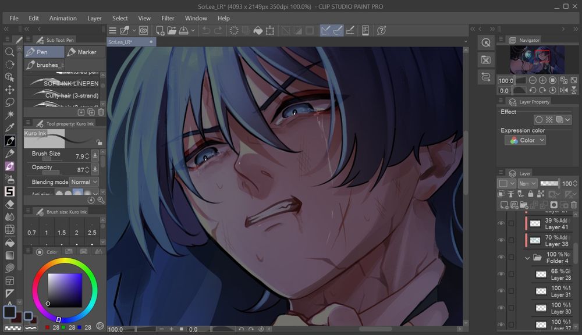Click the zoom in plus icon in Navigator
This screenshot has width=582, height=335.
[542, 80]
